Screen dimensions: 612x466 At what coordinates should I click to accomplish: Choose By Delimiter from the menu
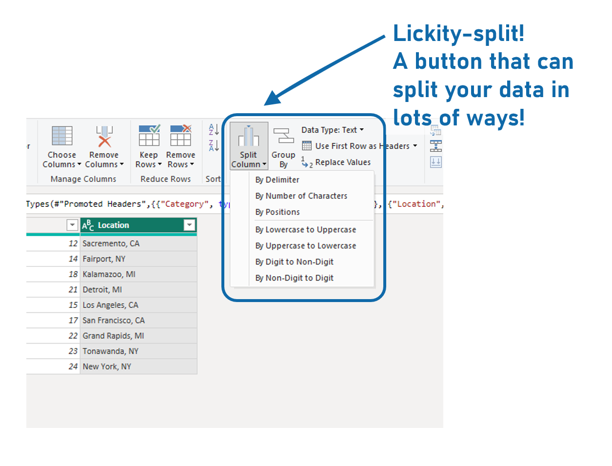point(278,180)
